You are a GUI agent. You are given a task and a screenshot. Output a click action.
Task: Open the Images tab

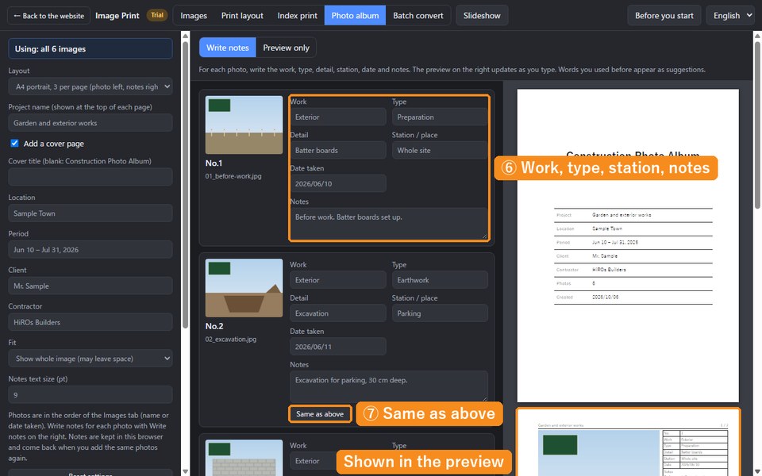click(194, 16)
